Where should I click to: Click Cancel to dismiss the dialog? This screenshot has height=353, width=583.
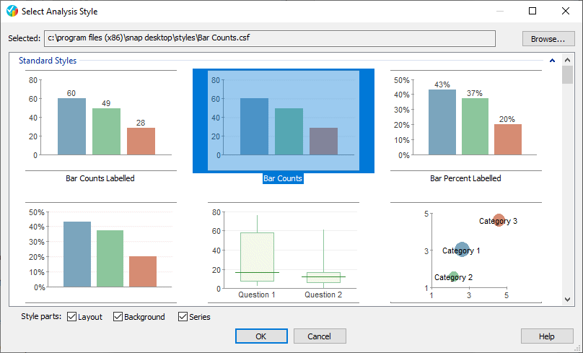(x=319, y=336)
